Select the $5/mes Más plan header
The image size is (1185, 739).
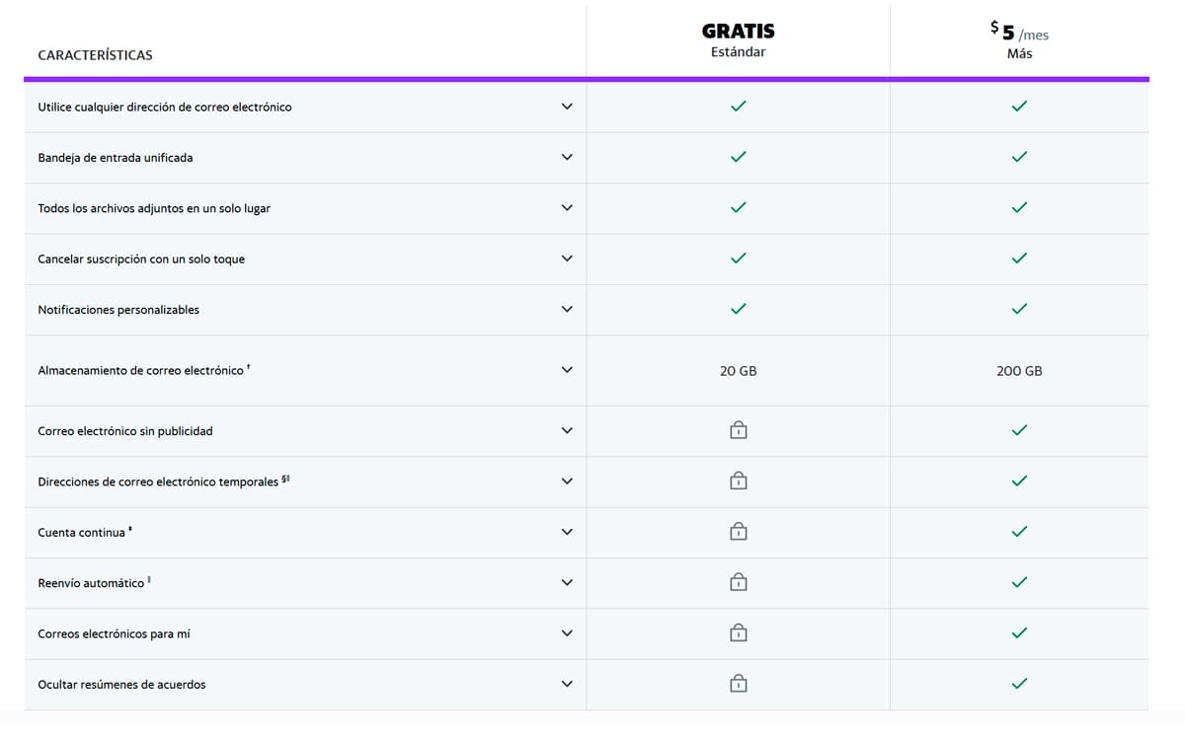click(1019, 40)
